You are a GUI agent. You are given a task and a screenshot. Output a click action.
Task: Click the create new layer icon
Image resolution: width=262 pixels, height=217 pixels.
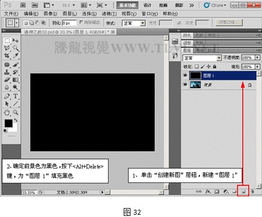[x=244, y=191]
